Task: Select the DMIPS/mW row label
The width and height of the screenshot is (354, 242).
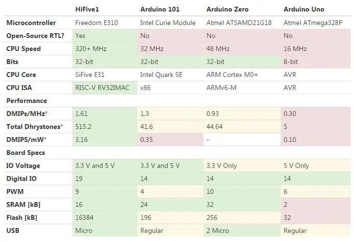Action: click(x=26, y=140)
